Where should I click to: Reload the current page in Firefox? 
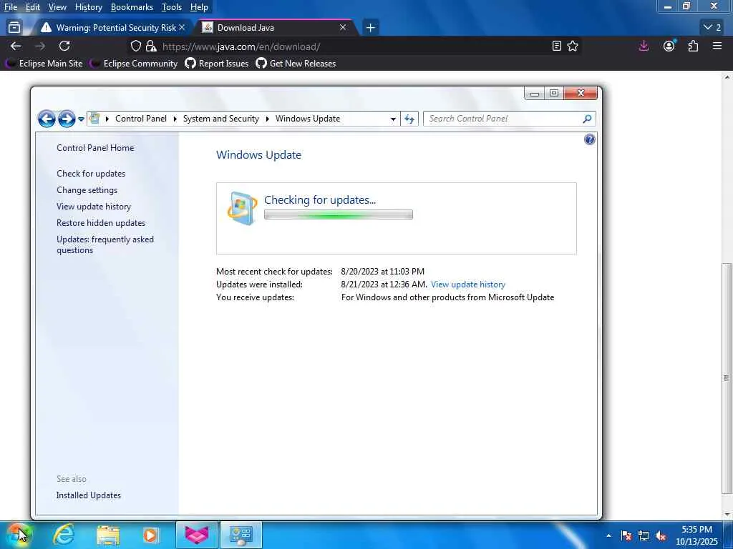64,46
